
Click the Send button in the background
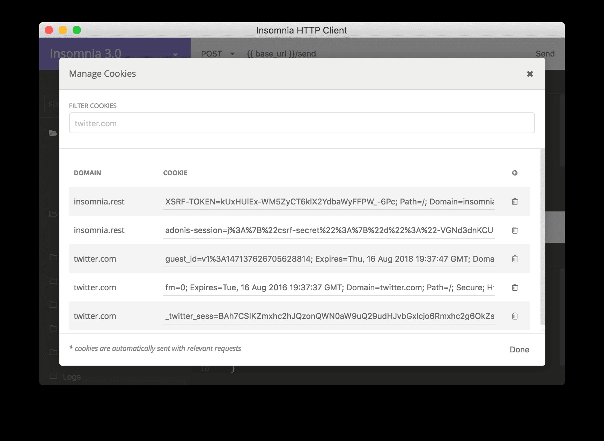tap(545, 54)
